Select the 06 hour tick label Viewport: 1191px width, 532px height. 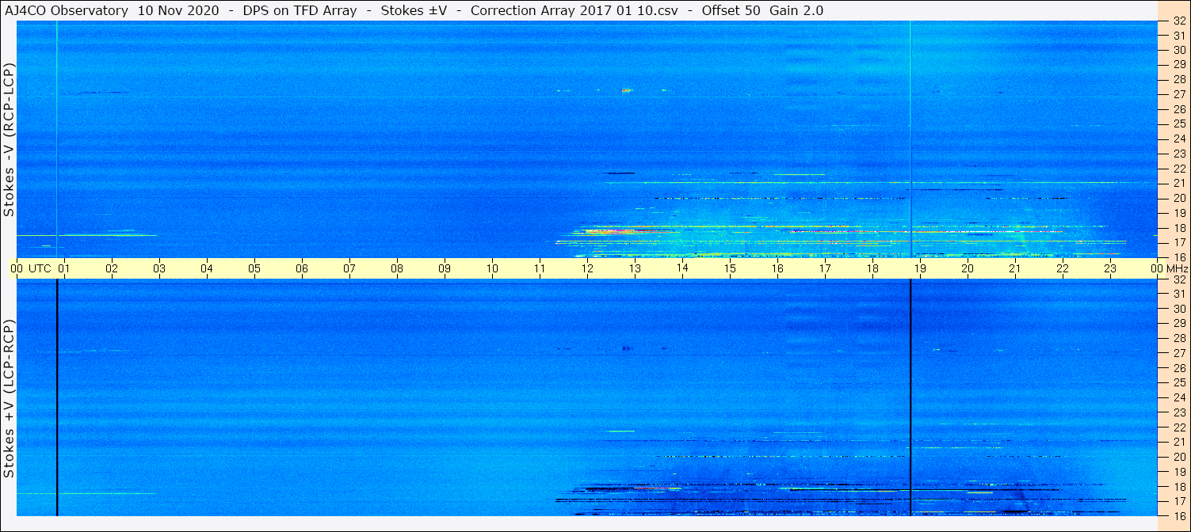302,268
